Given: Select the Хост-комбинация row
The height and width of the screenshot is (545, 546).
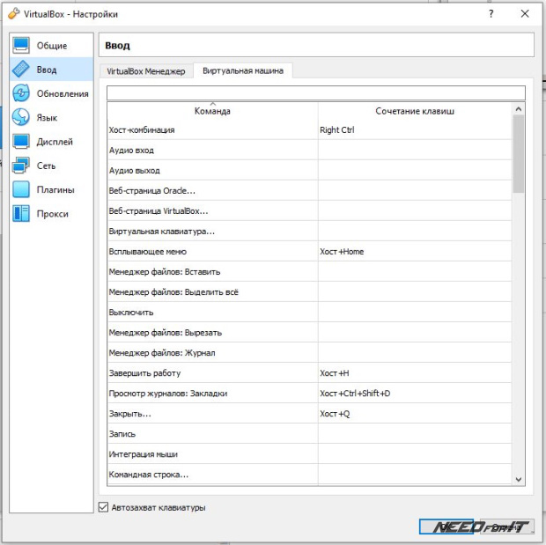Looking at the screenshot, I should 310,130.
